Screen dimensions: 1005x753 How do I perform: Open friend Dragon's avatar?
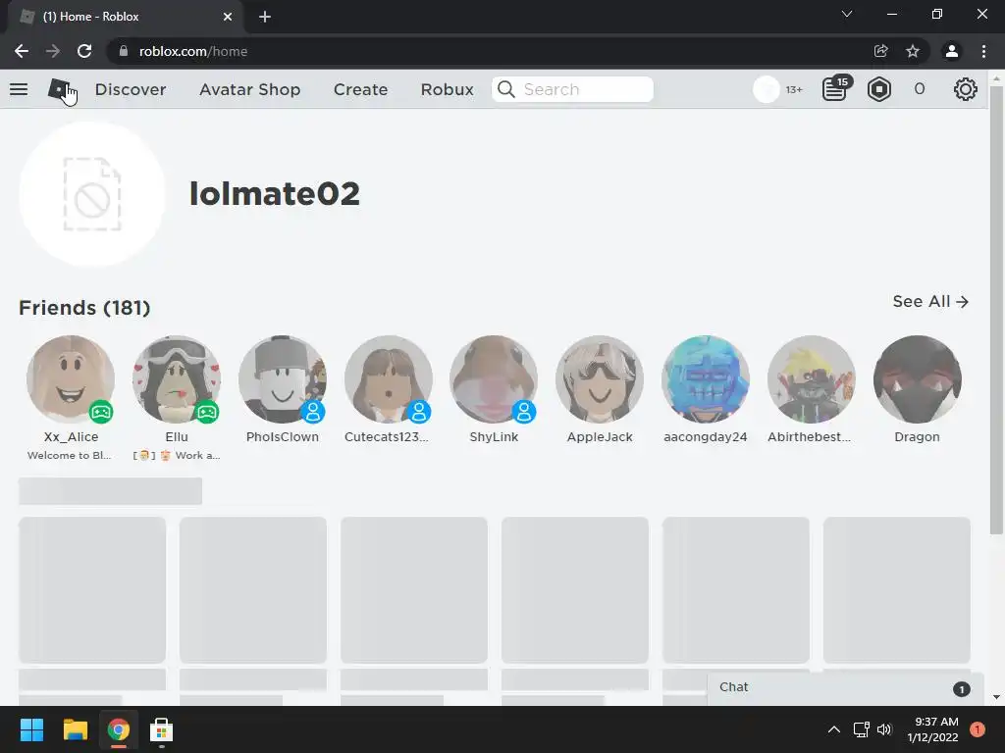coord(918,379)
